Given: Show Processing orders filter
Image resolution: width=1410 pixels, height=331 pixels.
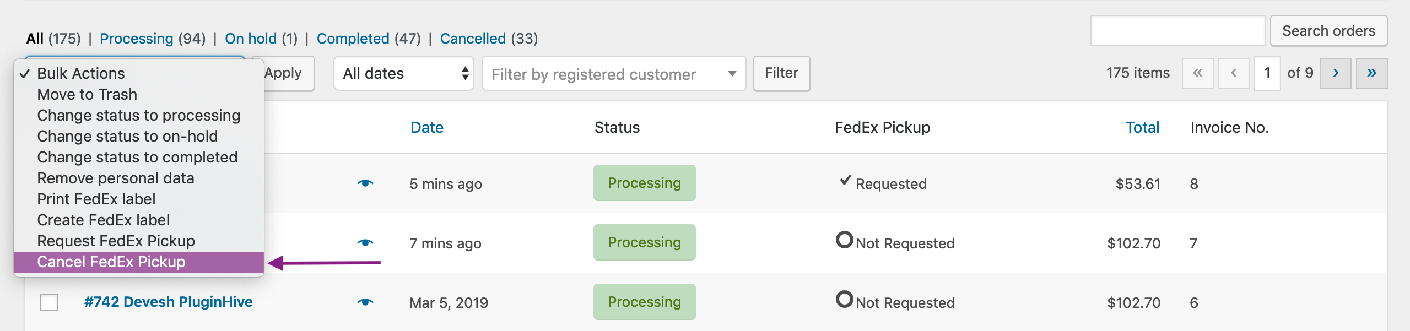Looking at the screenshot, I should (x=136, y=39).
